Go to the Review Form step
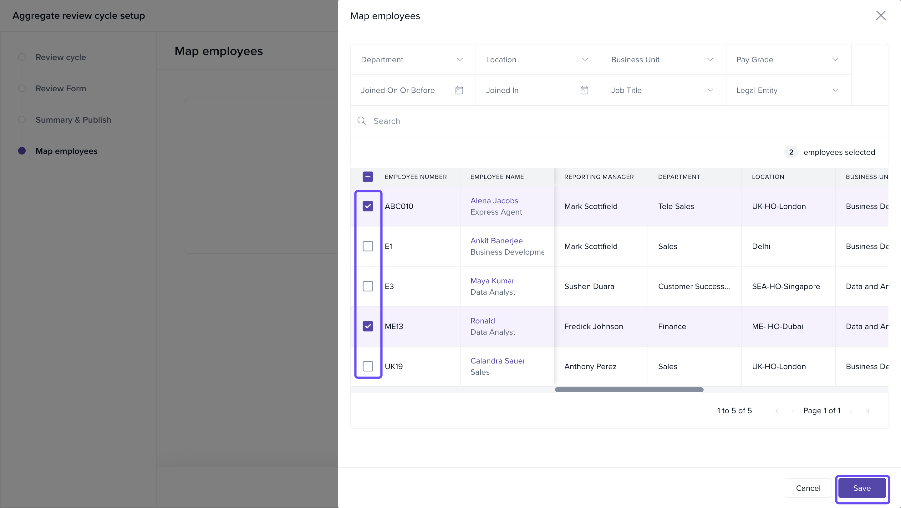This screenshot has height=508, width=901. (x=60, y=89)
